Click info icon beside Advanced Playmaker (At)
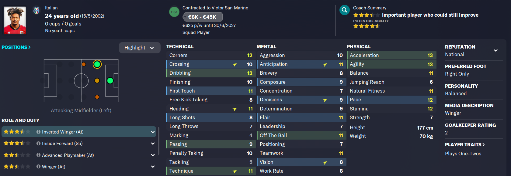Screen dimensions: 511x176 coord(38,155)
